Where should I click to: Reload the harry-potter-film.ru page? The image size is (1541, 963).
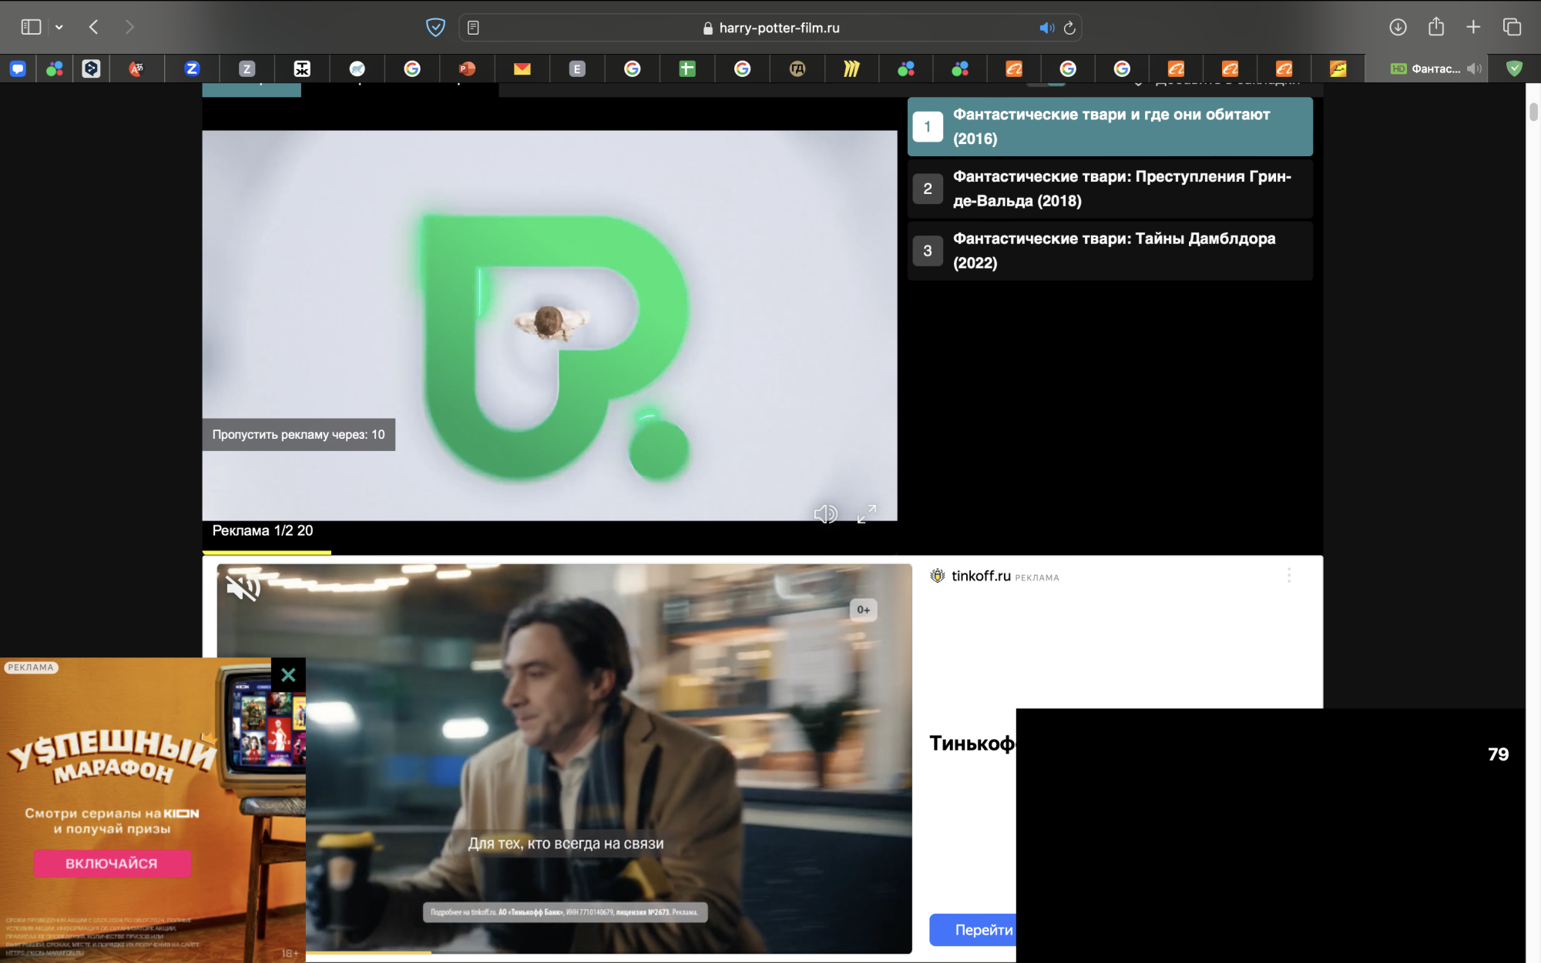click(1070, 28)
